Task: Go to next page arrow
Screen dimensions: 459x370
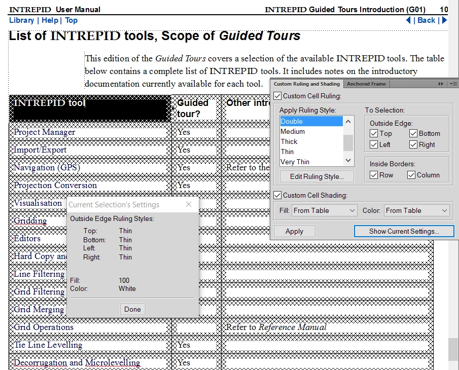Action: 445,20
